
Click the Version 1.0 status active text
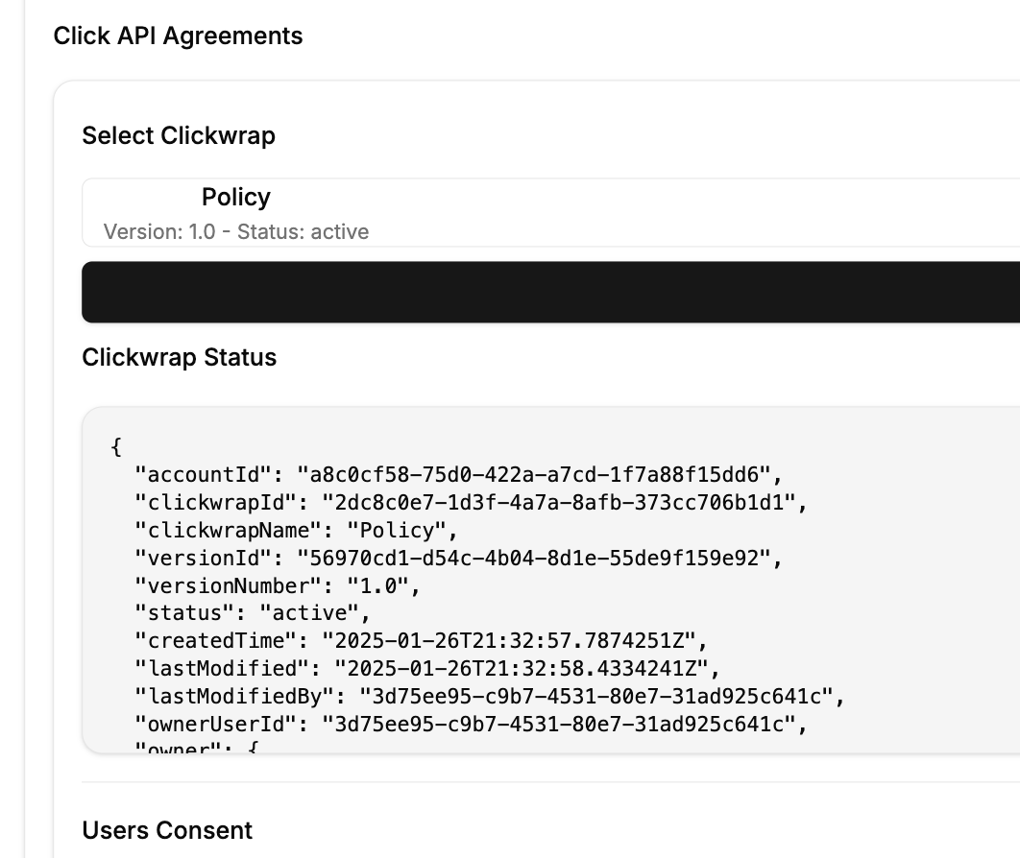(235, 231)
